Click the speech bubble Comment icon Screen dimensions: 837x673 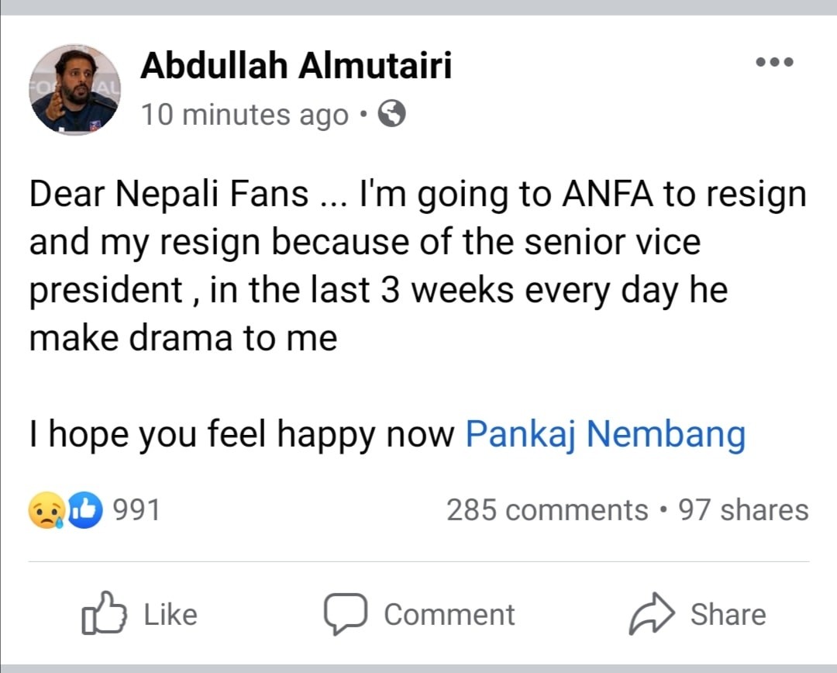click(346, 613)
